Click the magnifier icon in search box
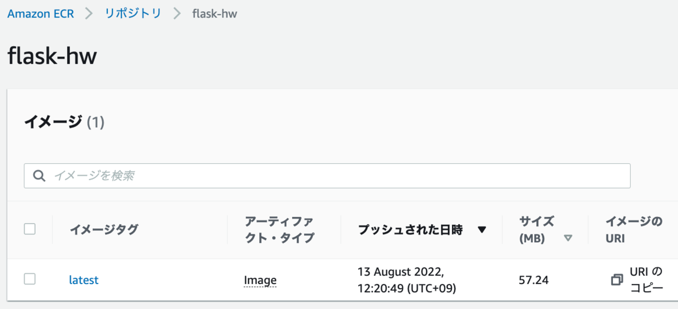The height and width of the screenshot is (309, 678). click(40, 176)
